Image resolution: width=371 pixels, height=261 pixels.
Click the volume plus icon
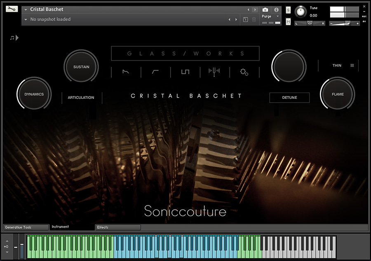coord(357,23)
